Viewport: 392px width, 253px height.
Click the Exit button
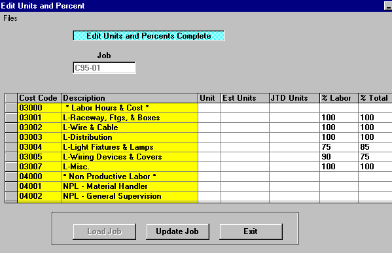coord(251,231)
